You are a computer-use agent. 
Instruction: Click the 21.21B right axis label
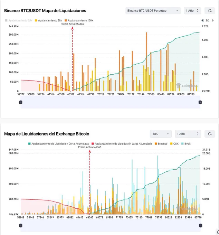tap(206, 150)
